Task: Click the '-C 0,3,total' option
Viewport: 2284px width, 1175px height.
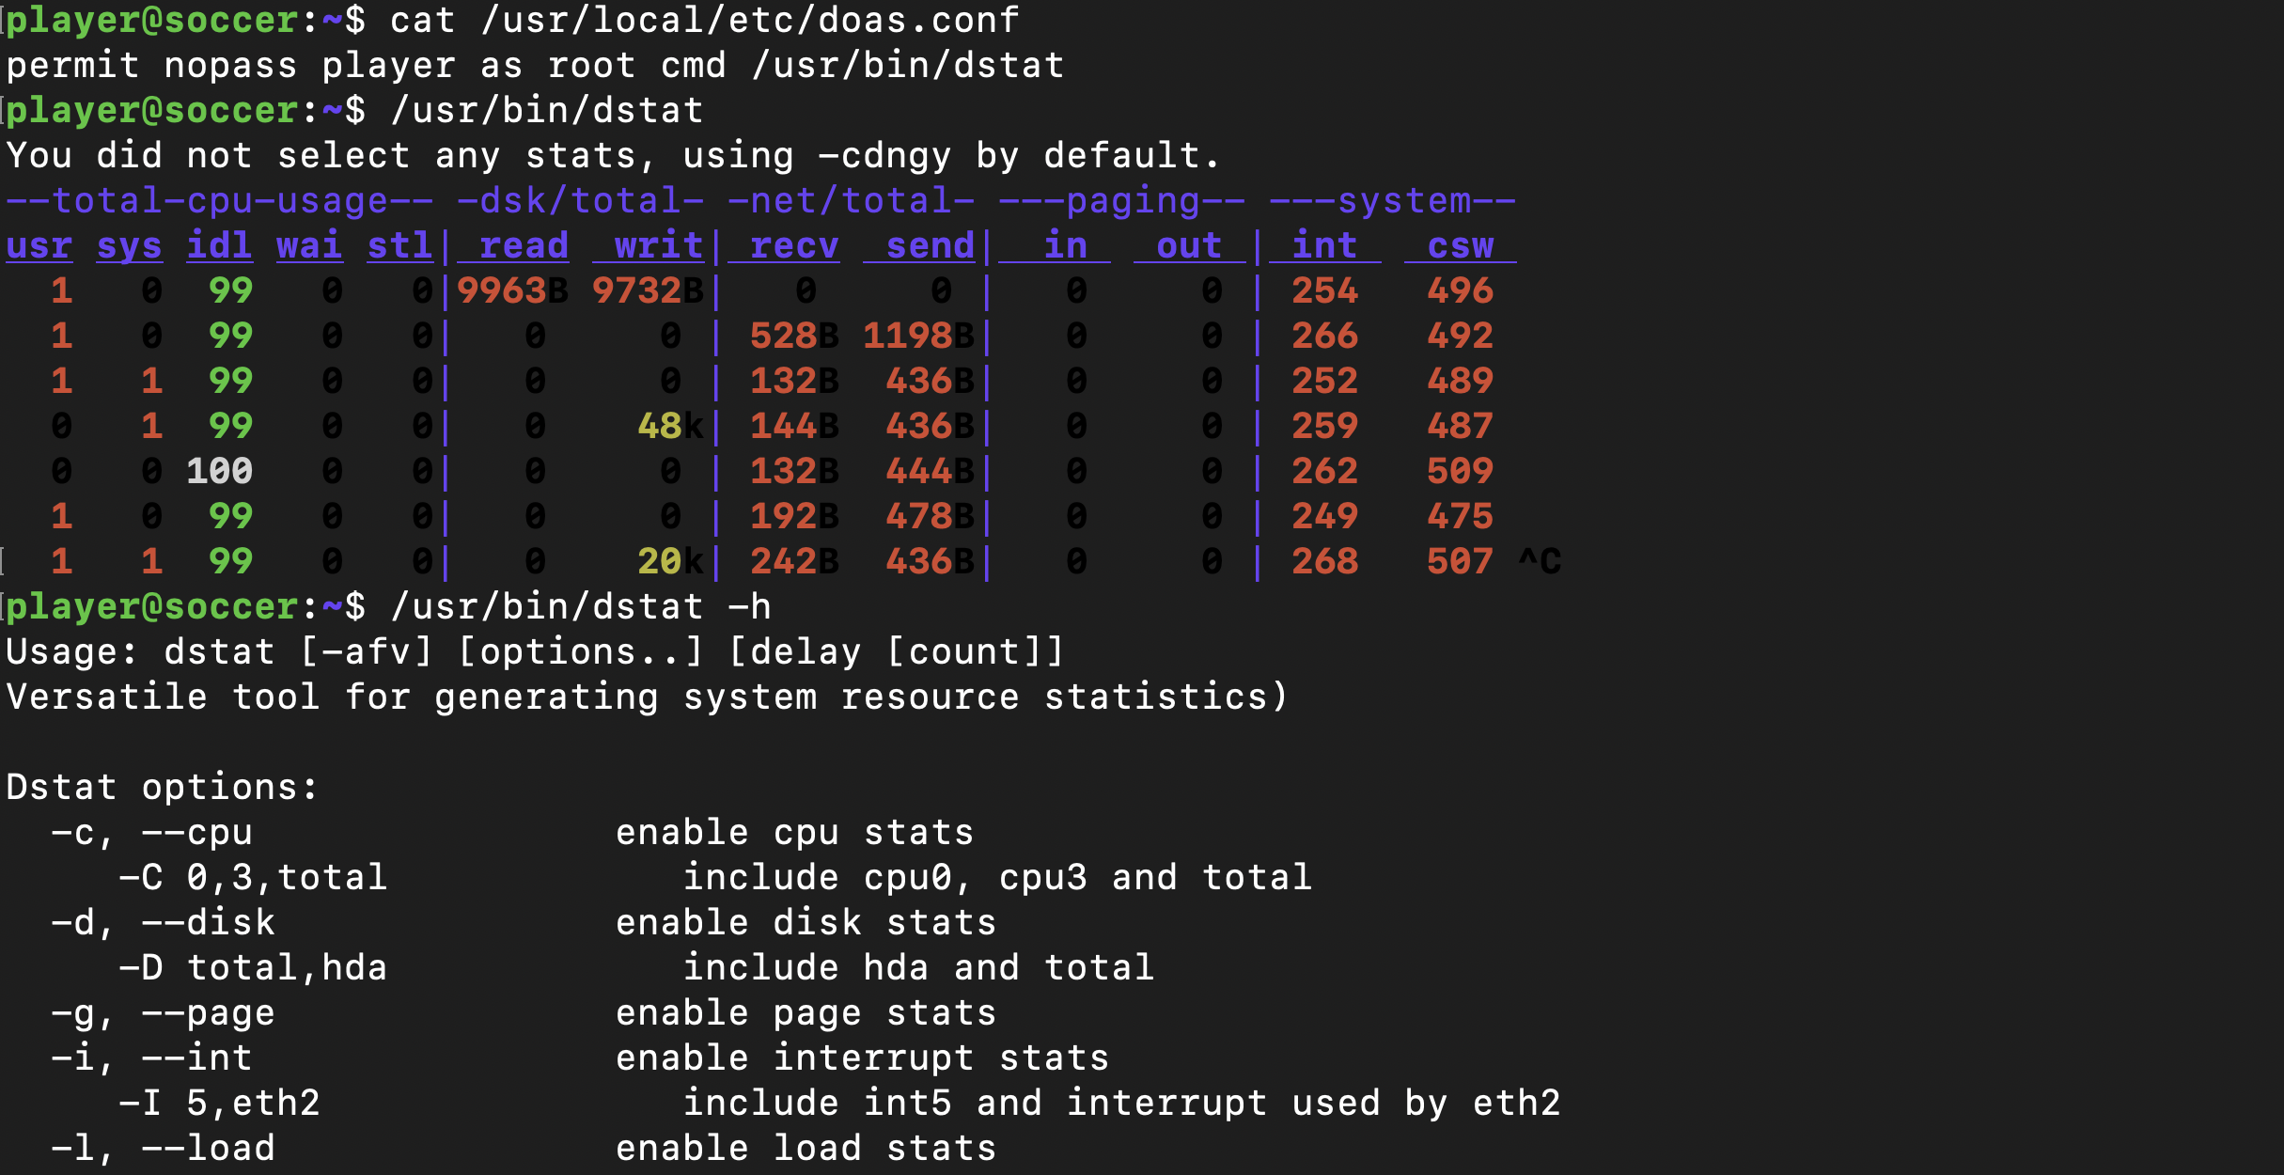Action: click(254, 877)
